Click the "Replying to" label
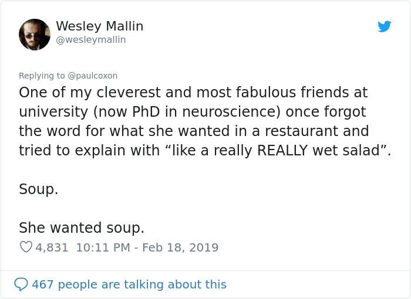Screen dimensions: 411x299 42,76
